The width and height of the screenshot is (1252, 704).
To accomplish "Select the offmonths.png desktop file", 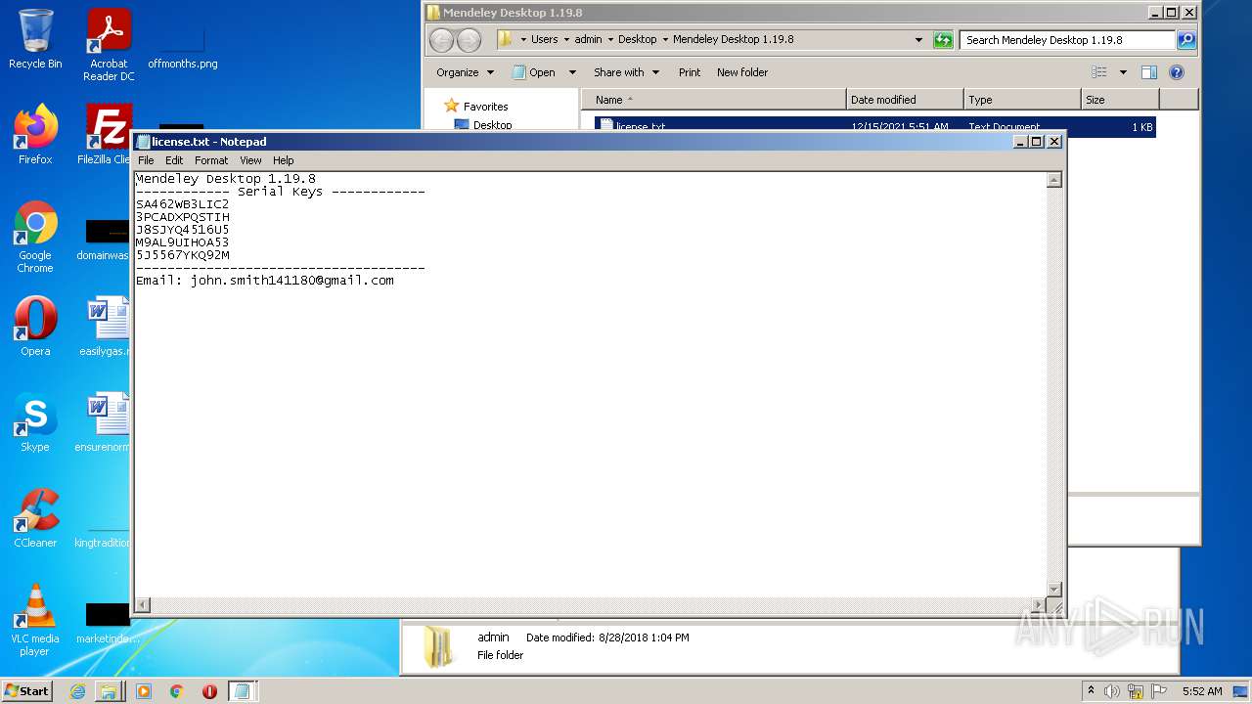I will [x=182, y=45].
